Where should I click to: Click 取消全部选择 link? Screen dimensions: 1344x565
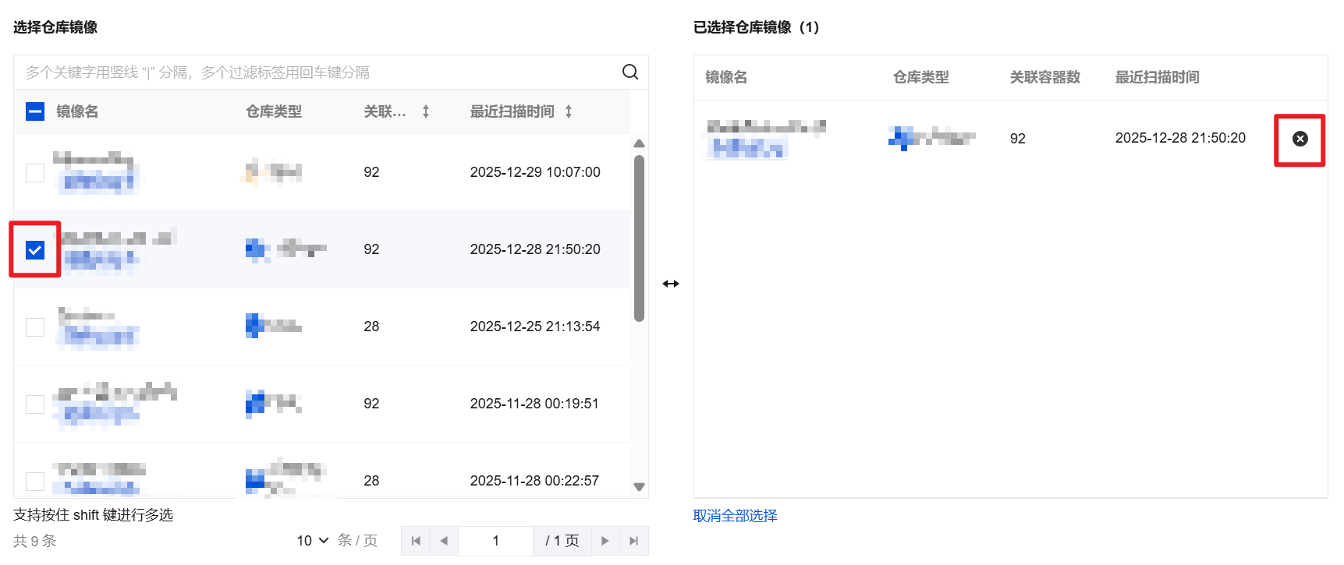pos(735,516)
